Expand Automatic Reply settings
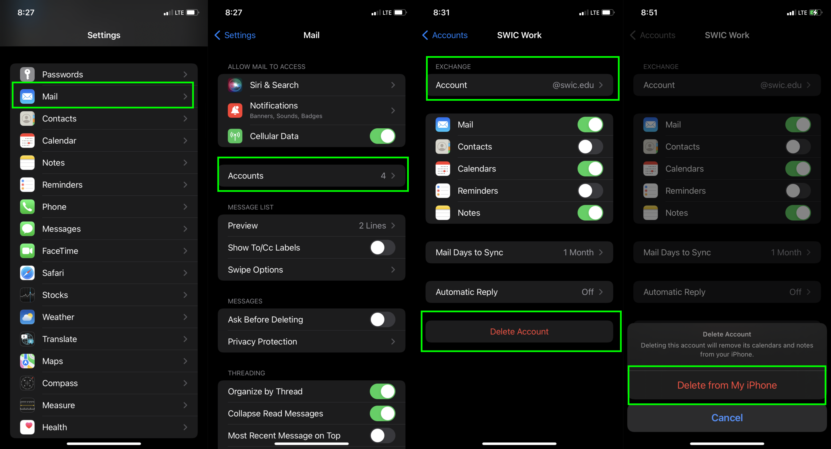Viewport: 831px width, 449px height. [519, 292]
